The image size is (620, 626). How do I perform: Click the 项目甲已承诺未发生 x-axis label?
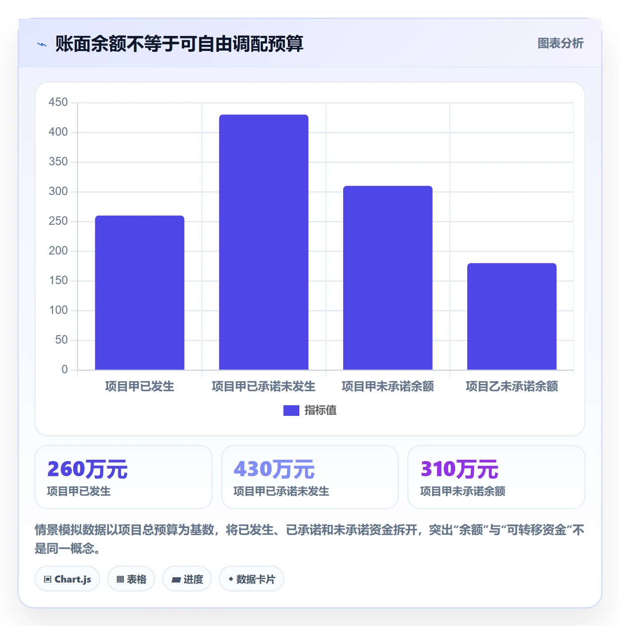click(x=263, y=387)
